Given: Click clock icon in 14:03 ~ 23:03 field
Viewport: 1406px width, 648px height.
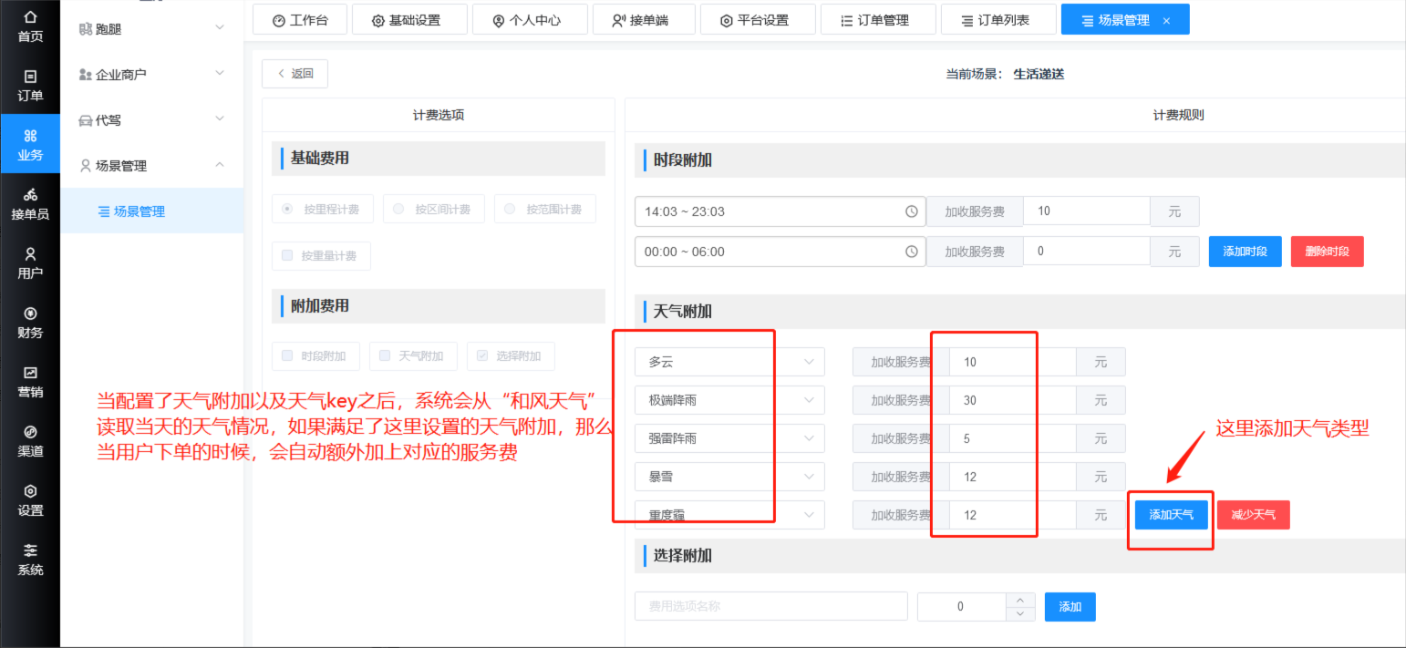Looking at the screenshot, I should click(x=911, y=211).
